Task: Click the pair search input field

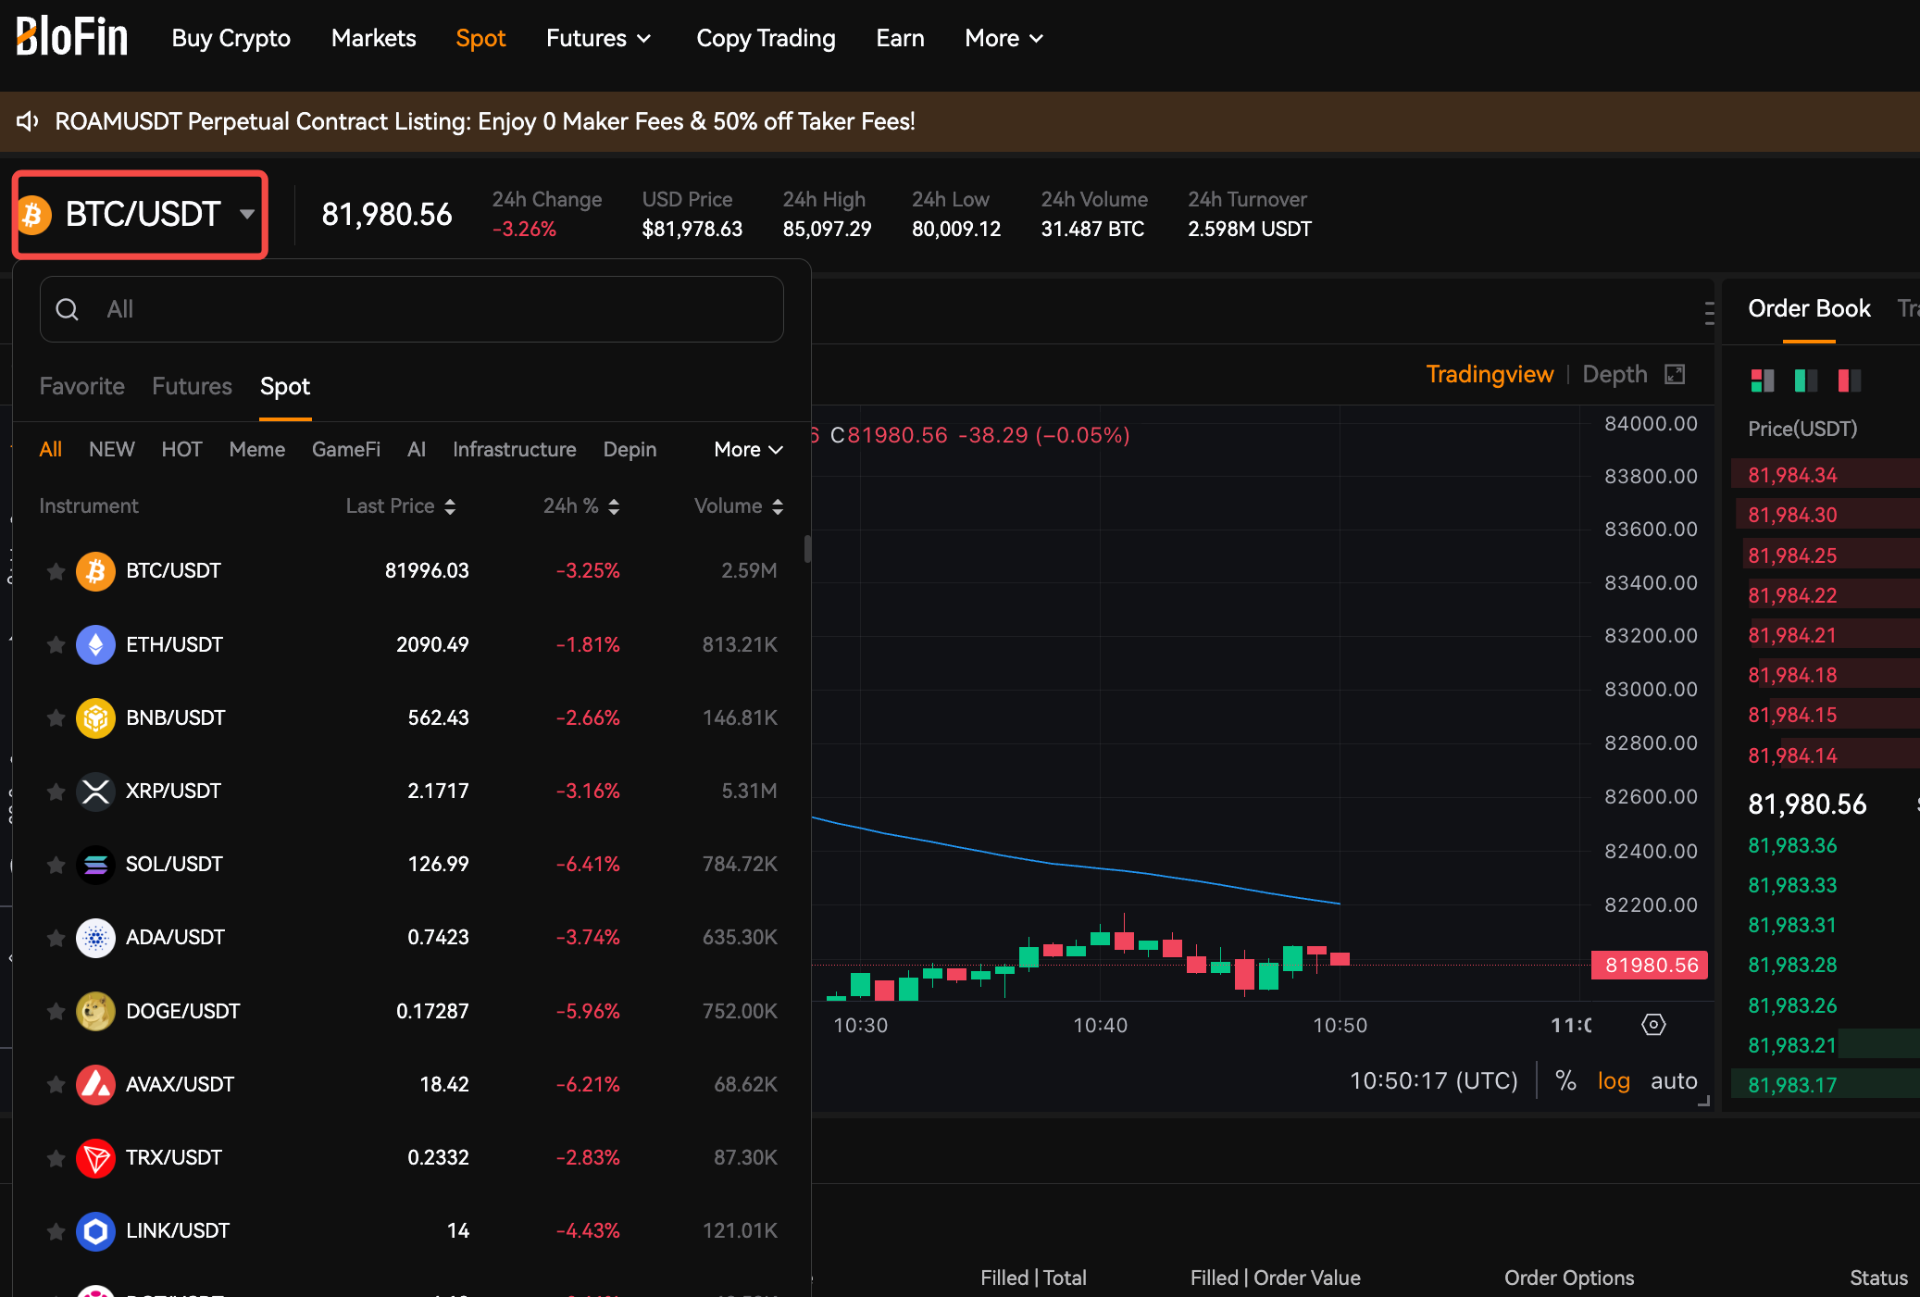Action: 412,309
